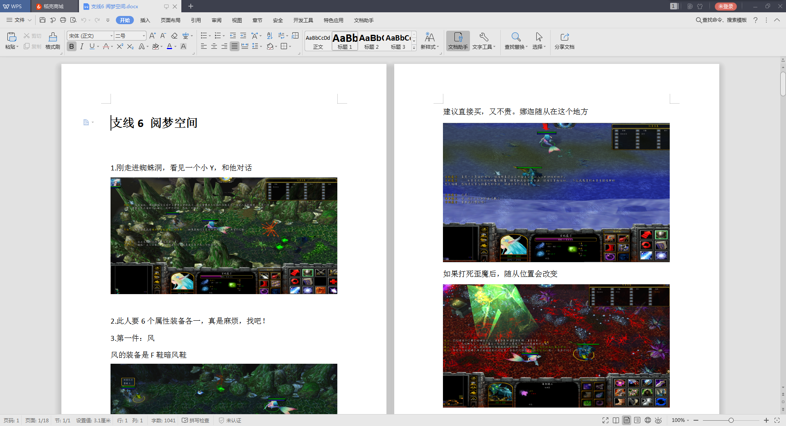Open the New Style (新样式) button
Image resolution: width=786 pixels, height=426 pixels.
429,41
